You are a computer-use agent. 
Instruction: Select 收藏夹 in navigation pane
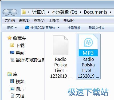coord(19,38)
